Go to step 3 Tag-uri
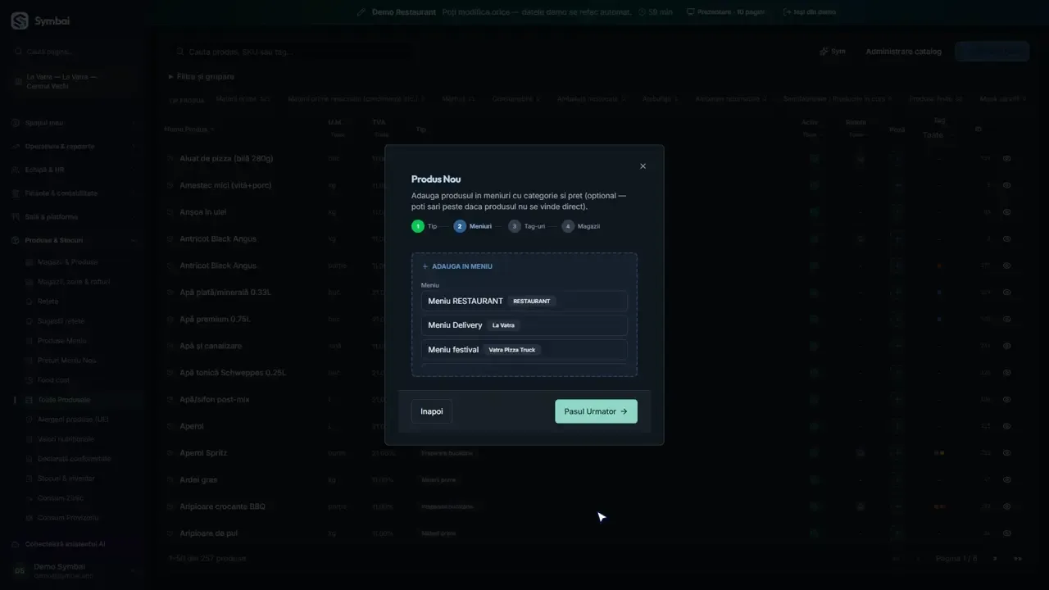1049x590 pixels. click(x=527, y=226)
